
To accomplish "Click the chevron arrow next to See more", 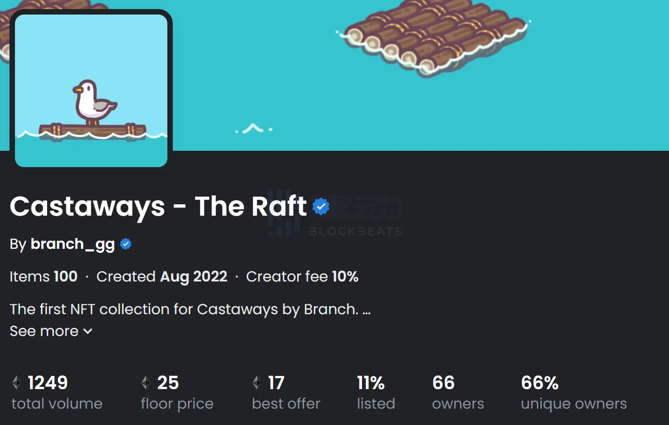I will pyautogui.click(x=88, y=331).
